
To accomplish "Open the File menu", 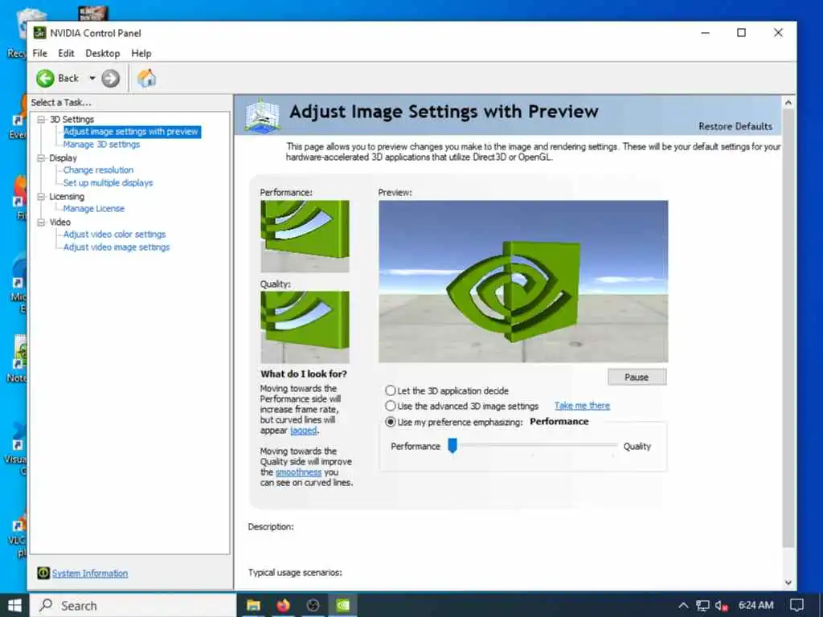I will click(39, 53).
